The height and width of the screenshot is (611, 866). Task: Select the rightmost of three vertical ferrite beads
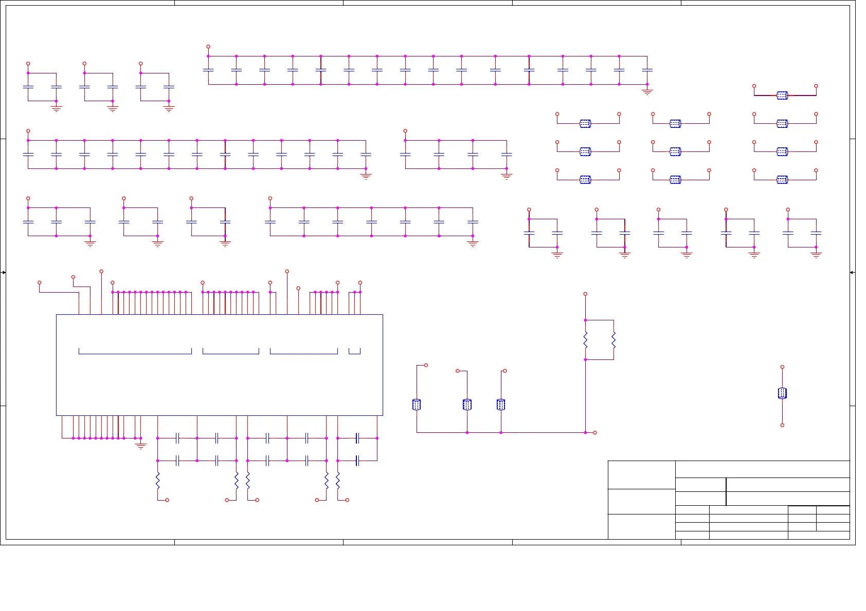tap(501, 405)
